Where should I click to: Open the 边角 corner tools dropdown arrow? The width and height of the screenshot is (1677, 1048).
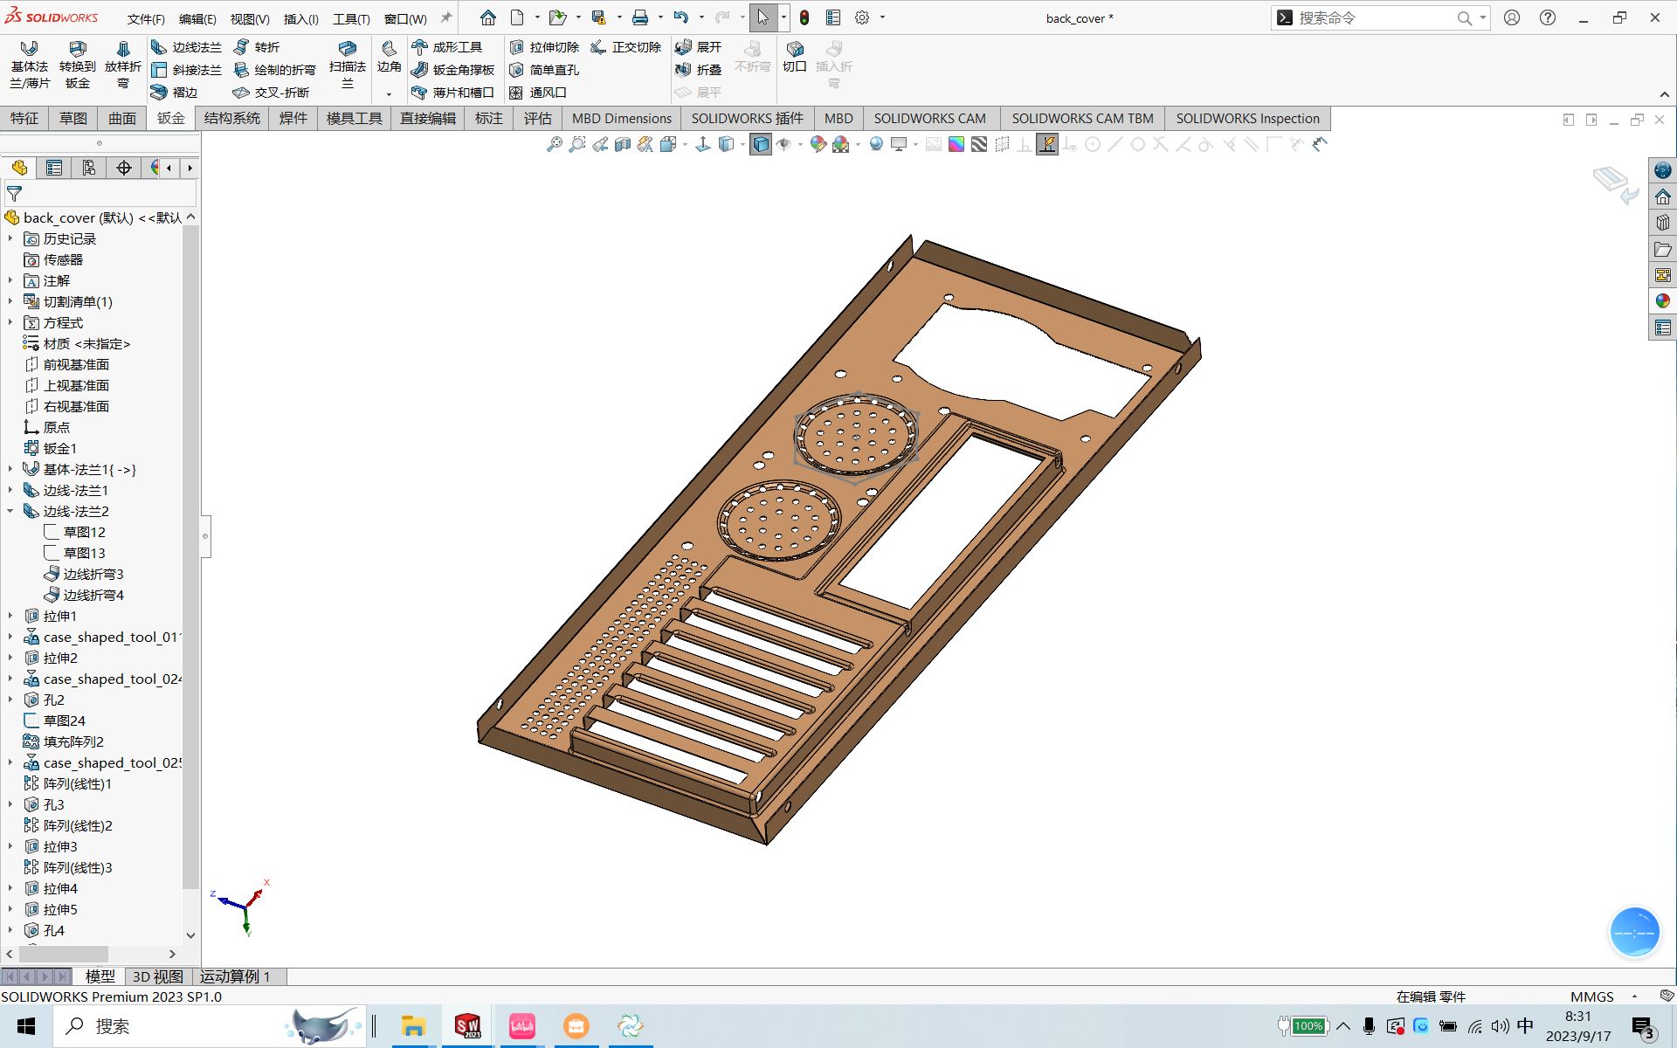[389, 93]
